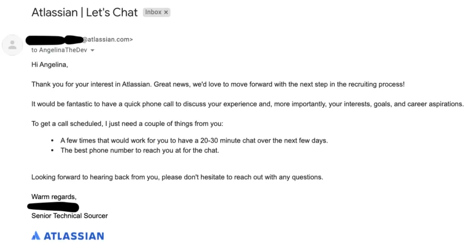Remove the Inbox label with its x
The height and width of the screenshot is (248, 470).
coord(166,12)
